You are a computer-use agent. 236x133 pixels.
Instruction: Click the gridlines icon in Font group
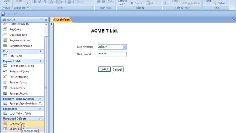pyautogui.click(x=69, y=2)
